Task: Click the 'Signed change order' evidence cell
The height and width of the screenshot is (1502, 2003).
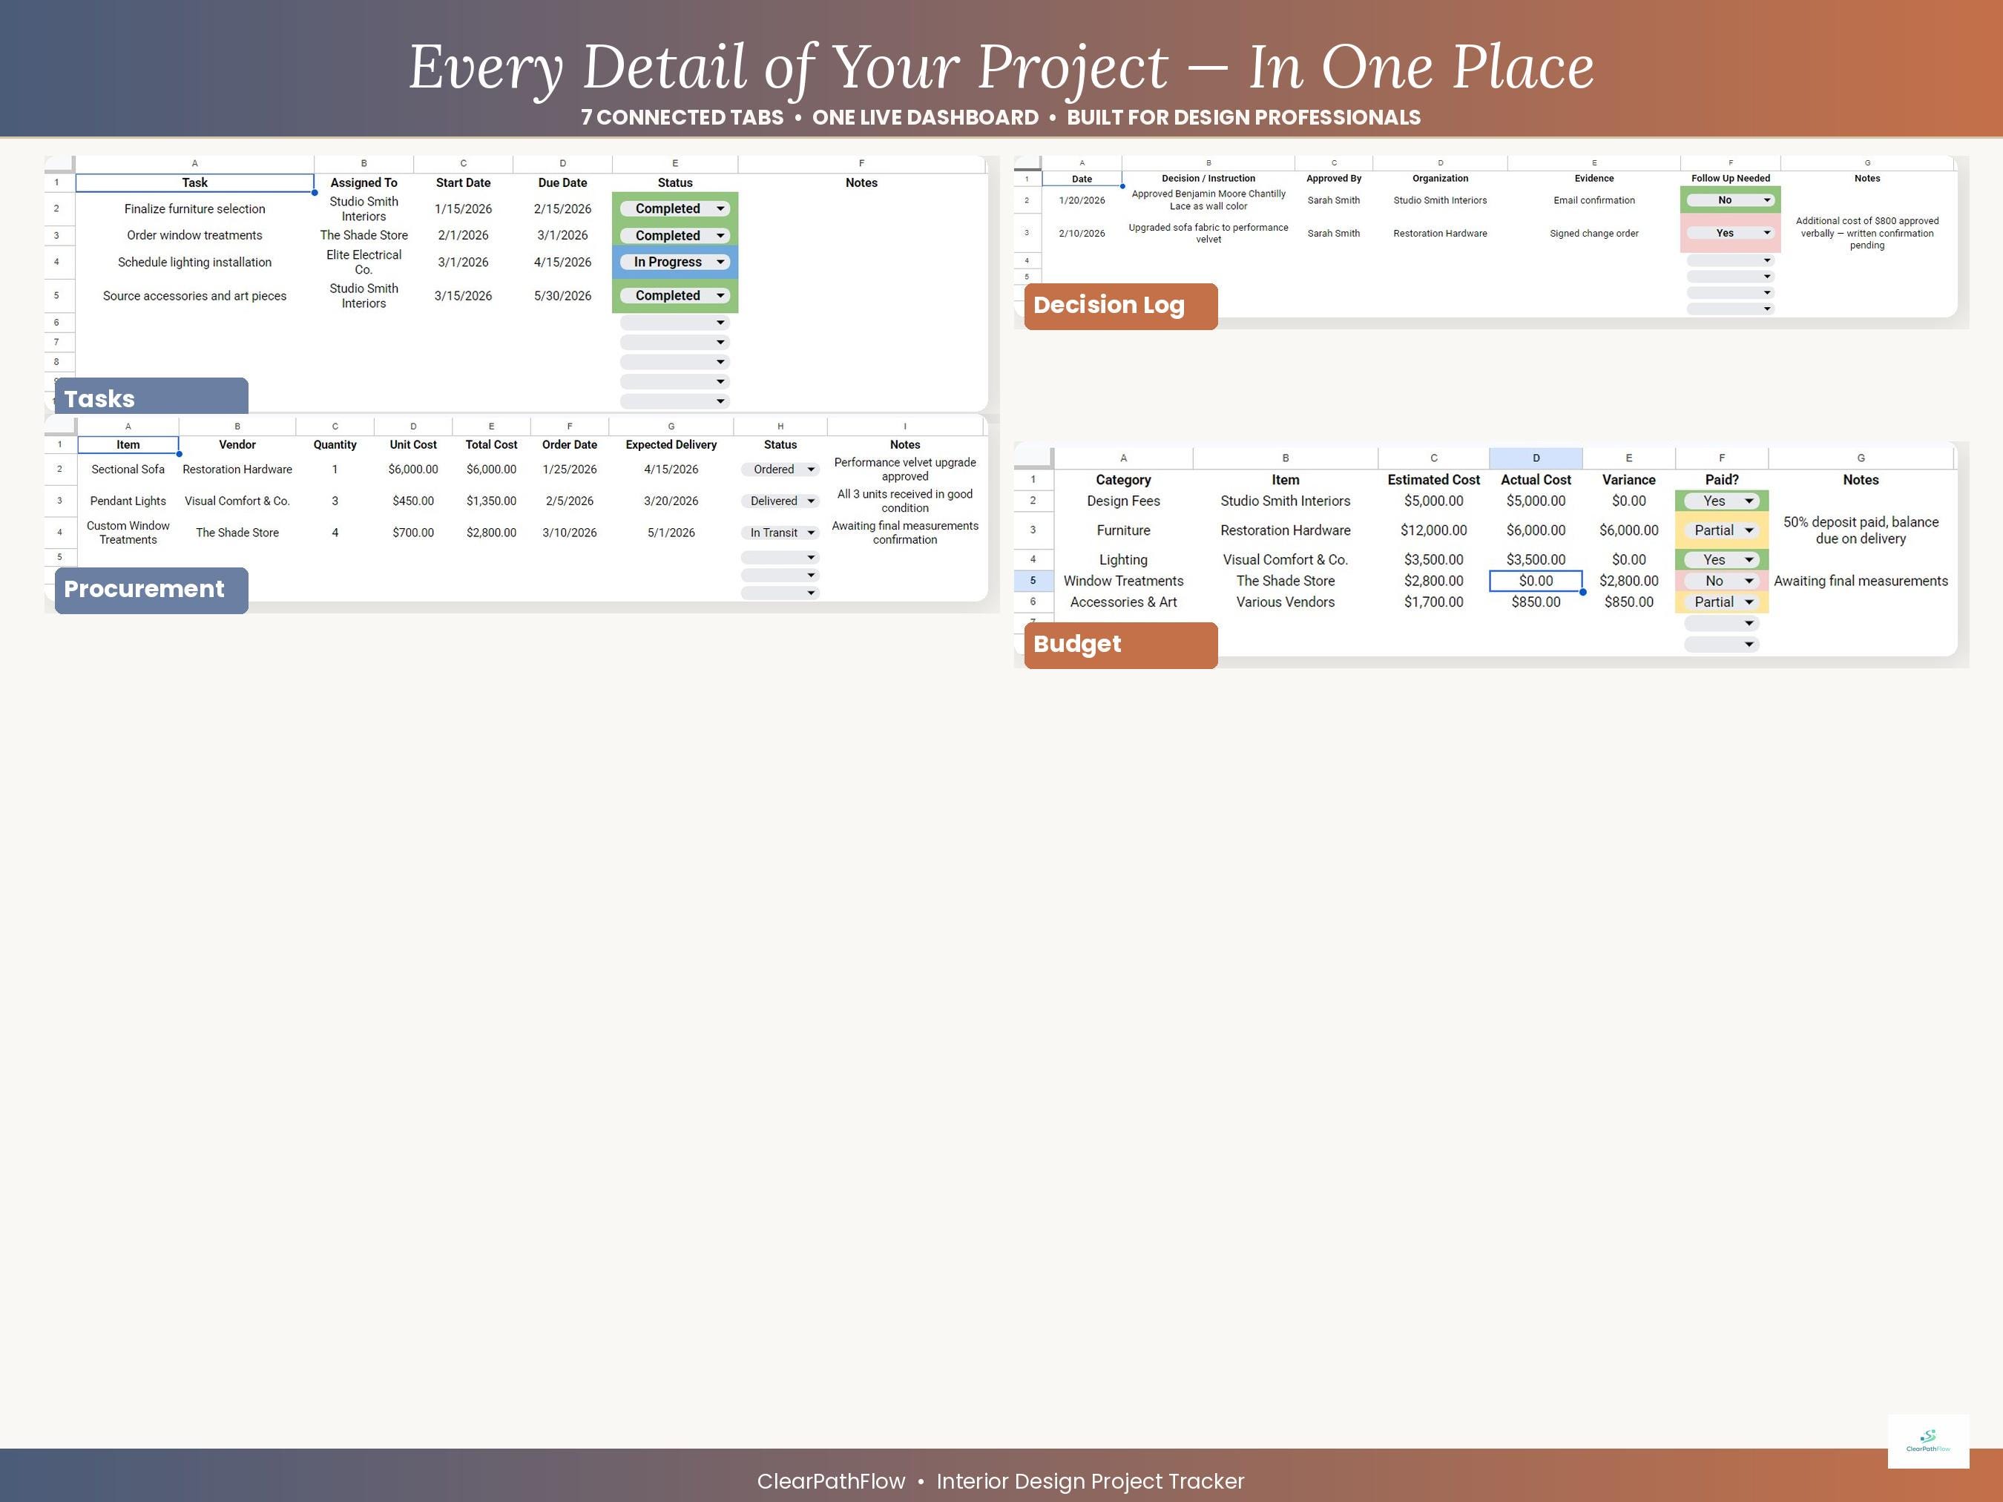Action: click(1593, 234)
